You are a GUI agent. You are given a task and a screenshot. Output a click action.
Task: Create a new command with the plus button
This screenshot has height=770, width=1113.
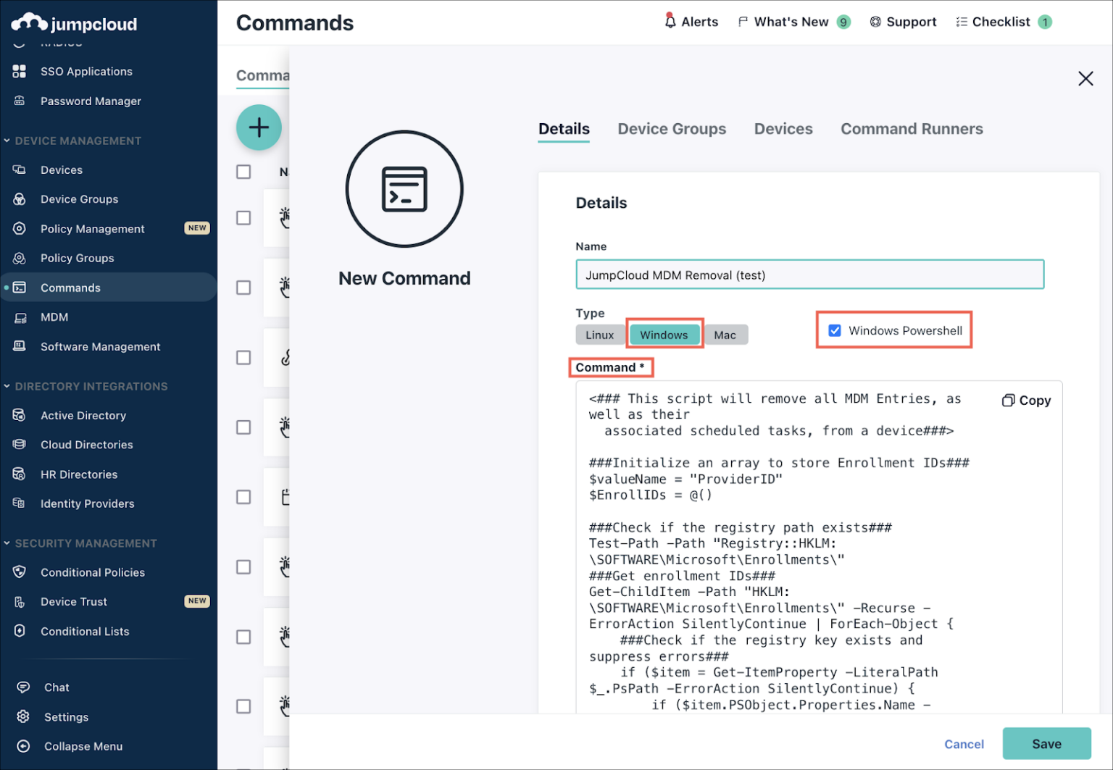point(259,127)
